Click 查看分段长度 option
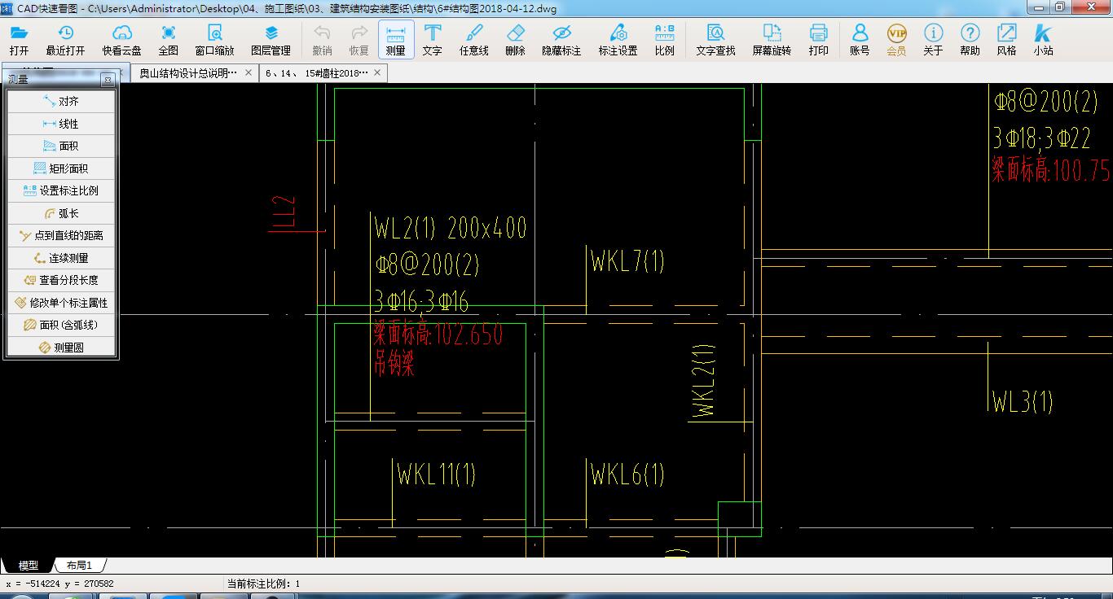The width and height of the screenshot is (1113, 599). (61, 280)
